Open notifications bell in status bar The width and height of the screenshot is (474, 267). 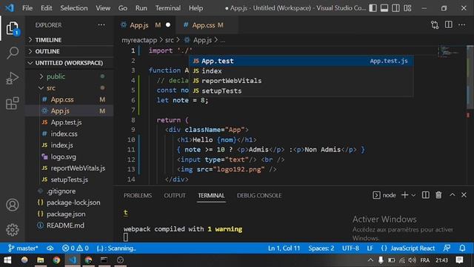coord(462,248)
